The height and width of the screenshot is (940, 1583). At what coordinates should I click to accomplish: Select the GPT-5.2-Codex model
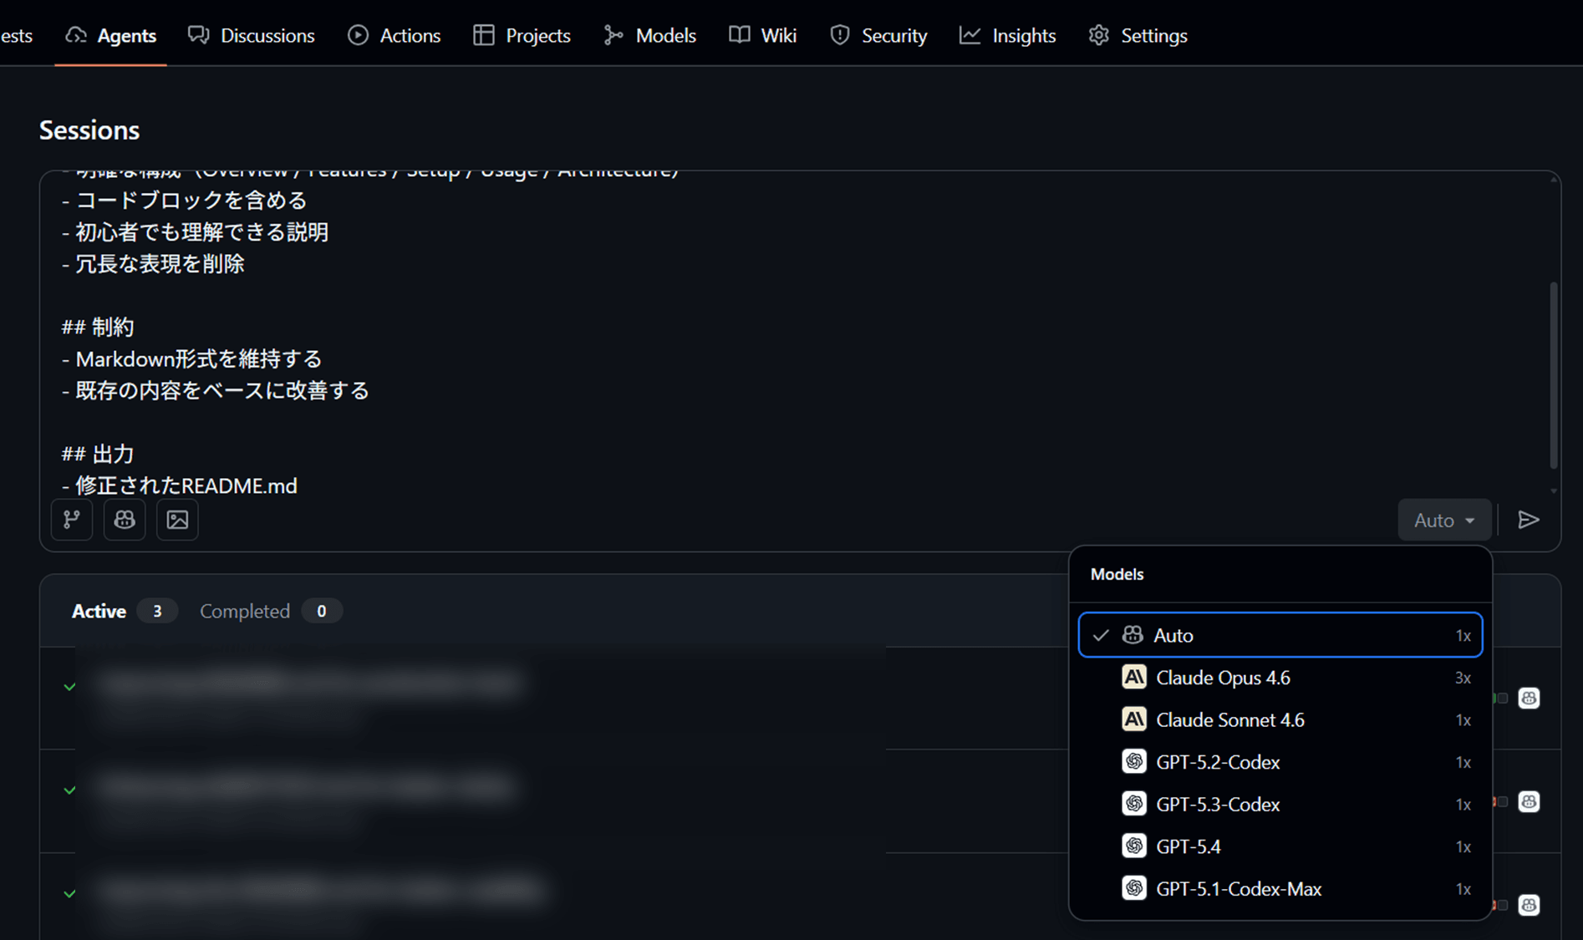tap(1280, 762)
